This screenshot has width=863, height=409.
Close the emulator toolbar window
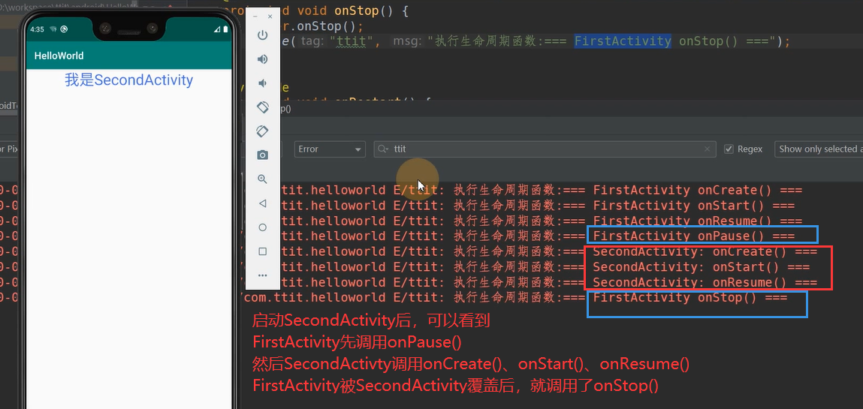point(270,17)
